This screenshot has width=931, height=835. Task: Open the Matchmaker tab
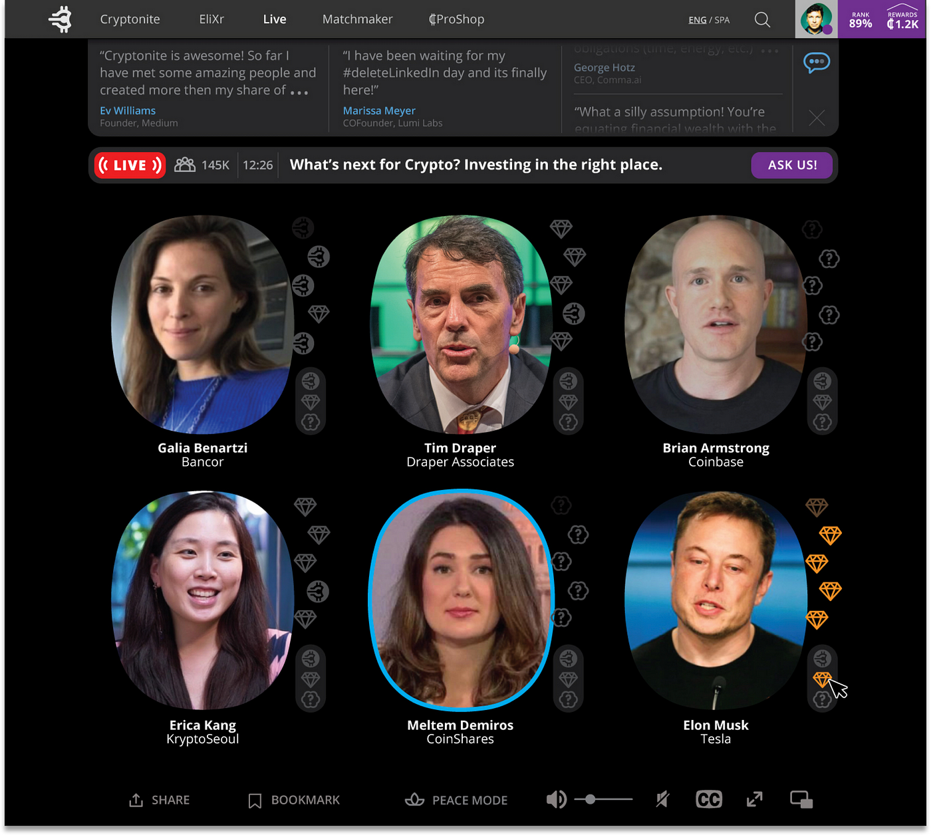357,19
